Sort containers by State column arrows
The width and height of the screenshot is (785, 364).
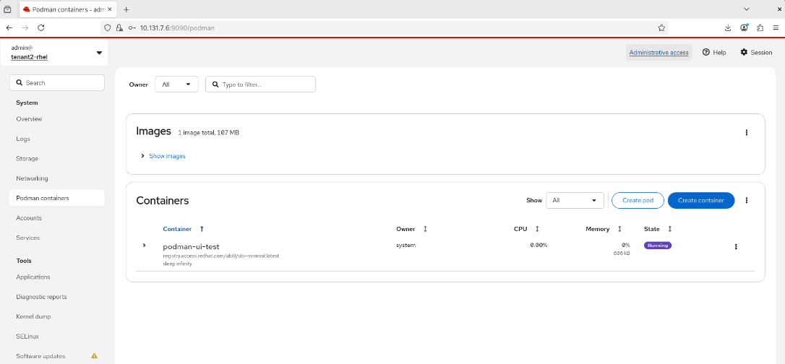[x=670, y=229]
